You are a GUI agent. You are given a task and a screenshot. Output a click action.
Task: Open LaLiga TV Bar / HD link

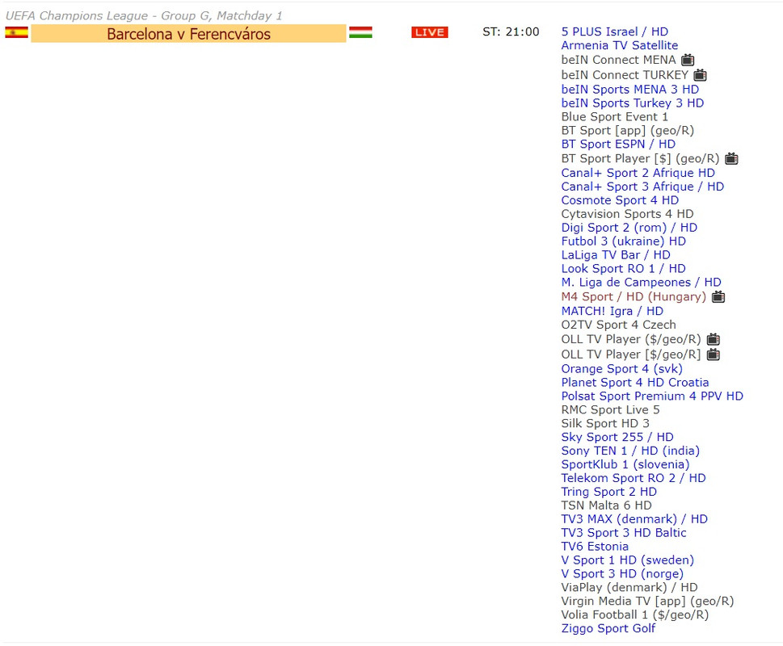coord(616,255)
